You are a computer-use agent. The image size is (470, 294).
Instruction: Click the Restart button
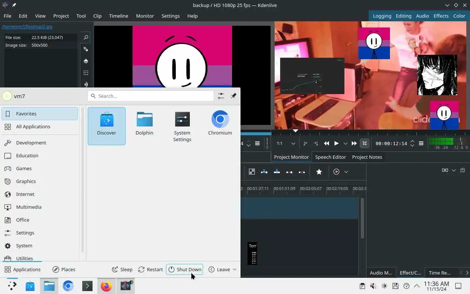[151, 269]
